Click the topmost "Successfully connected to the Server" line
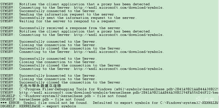The height and width of the screenshot is (108, 219). coord(58,11)
